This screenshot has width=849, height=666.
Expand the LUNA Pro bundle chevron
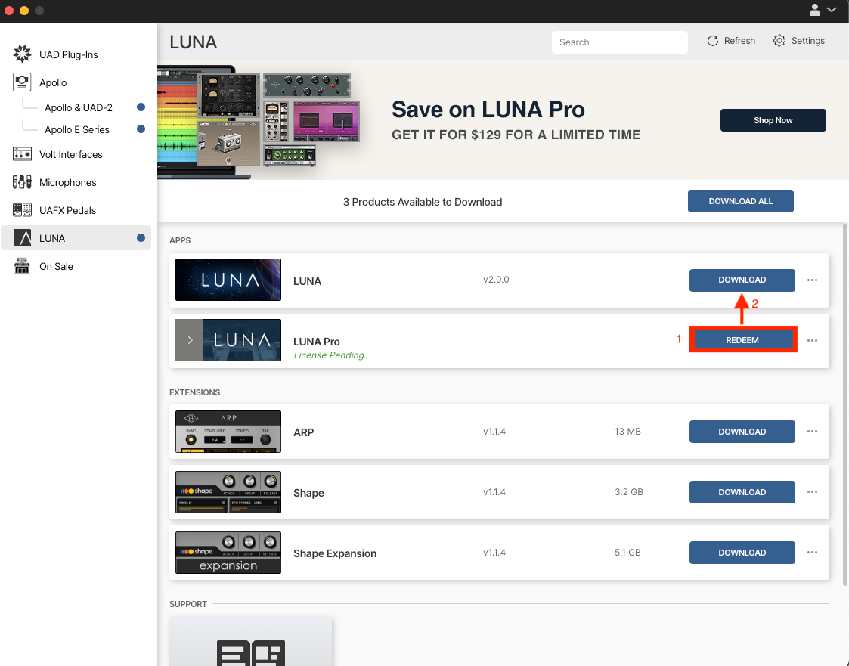pos(190,340)
